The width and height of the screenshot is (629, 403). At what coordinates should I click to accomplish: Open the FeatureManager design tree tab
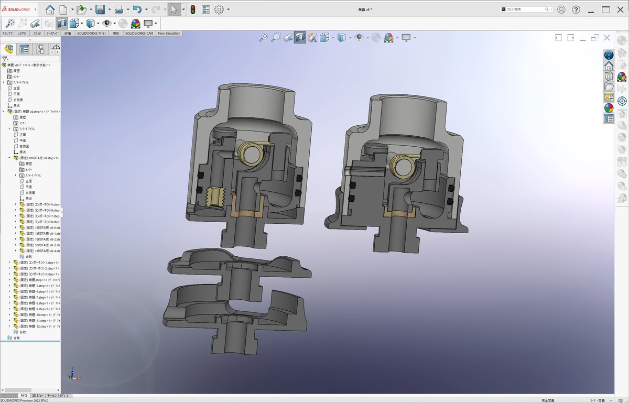click(9, 49)
